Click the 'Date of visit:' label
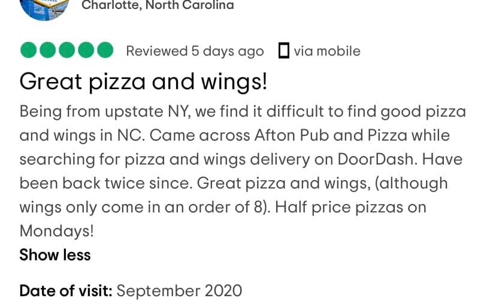 (66, 291)
